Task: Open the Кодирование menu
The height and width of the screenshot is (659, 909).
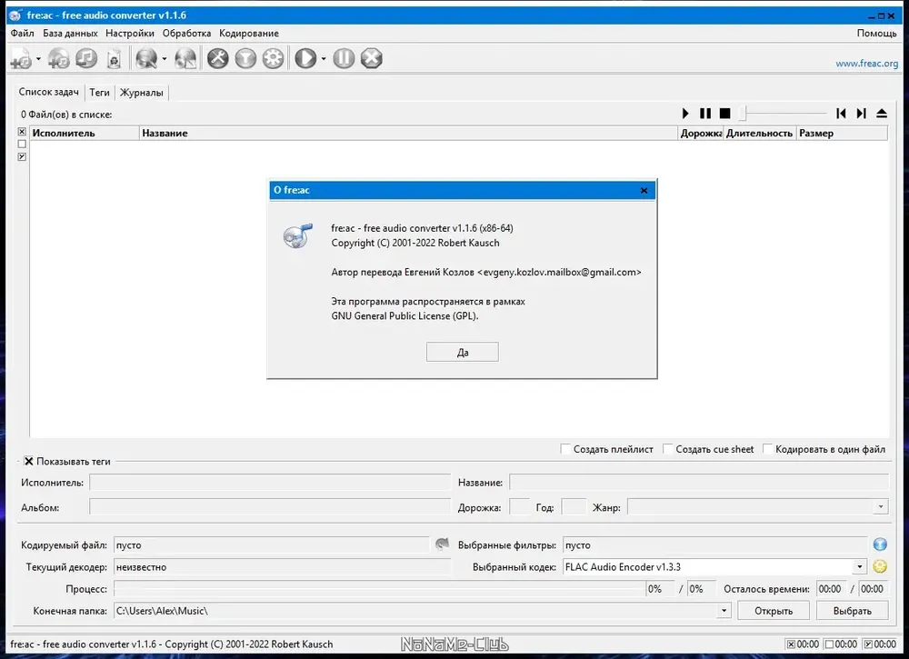Action: (x=249, y=33)
